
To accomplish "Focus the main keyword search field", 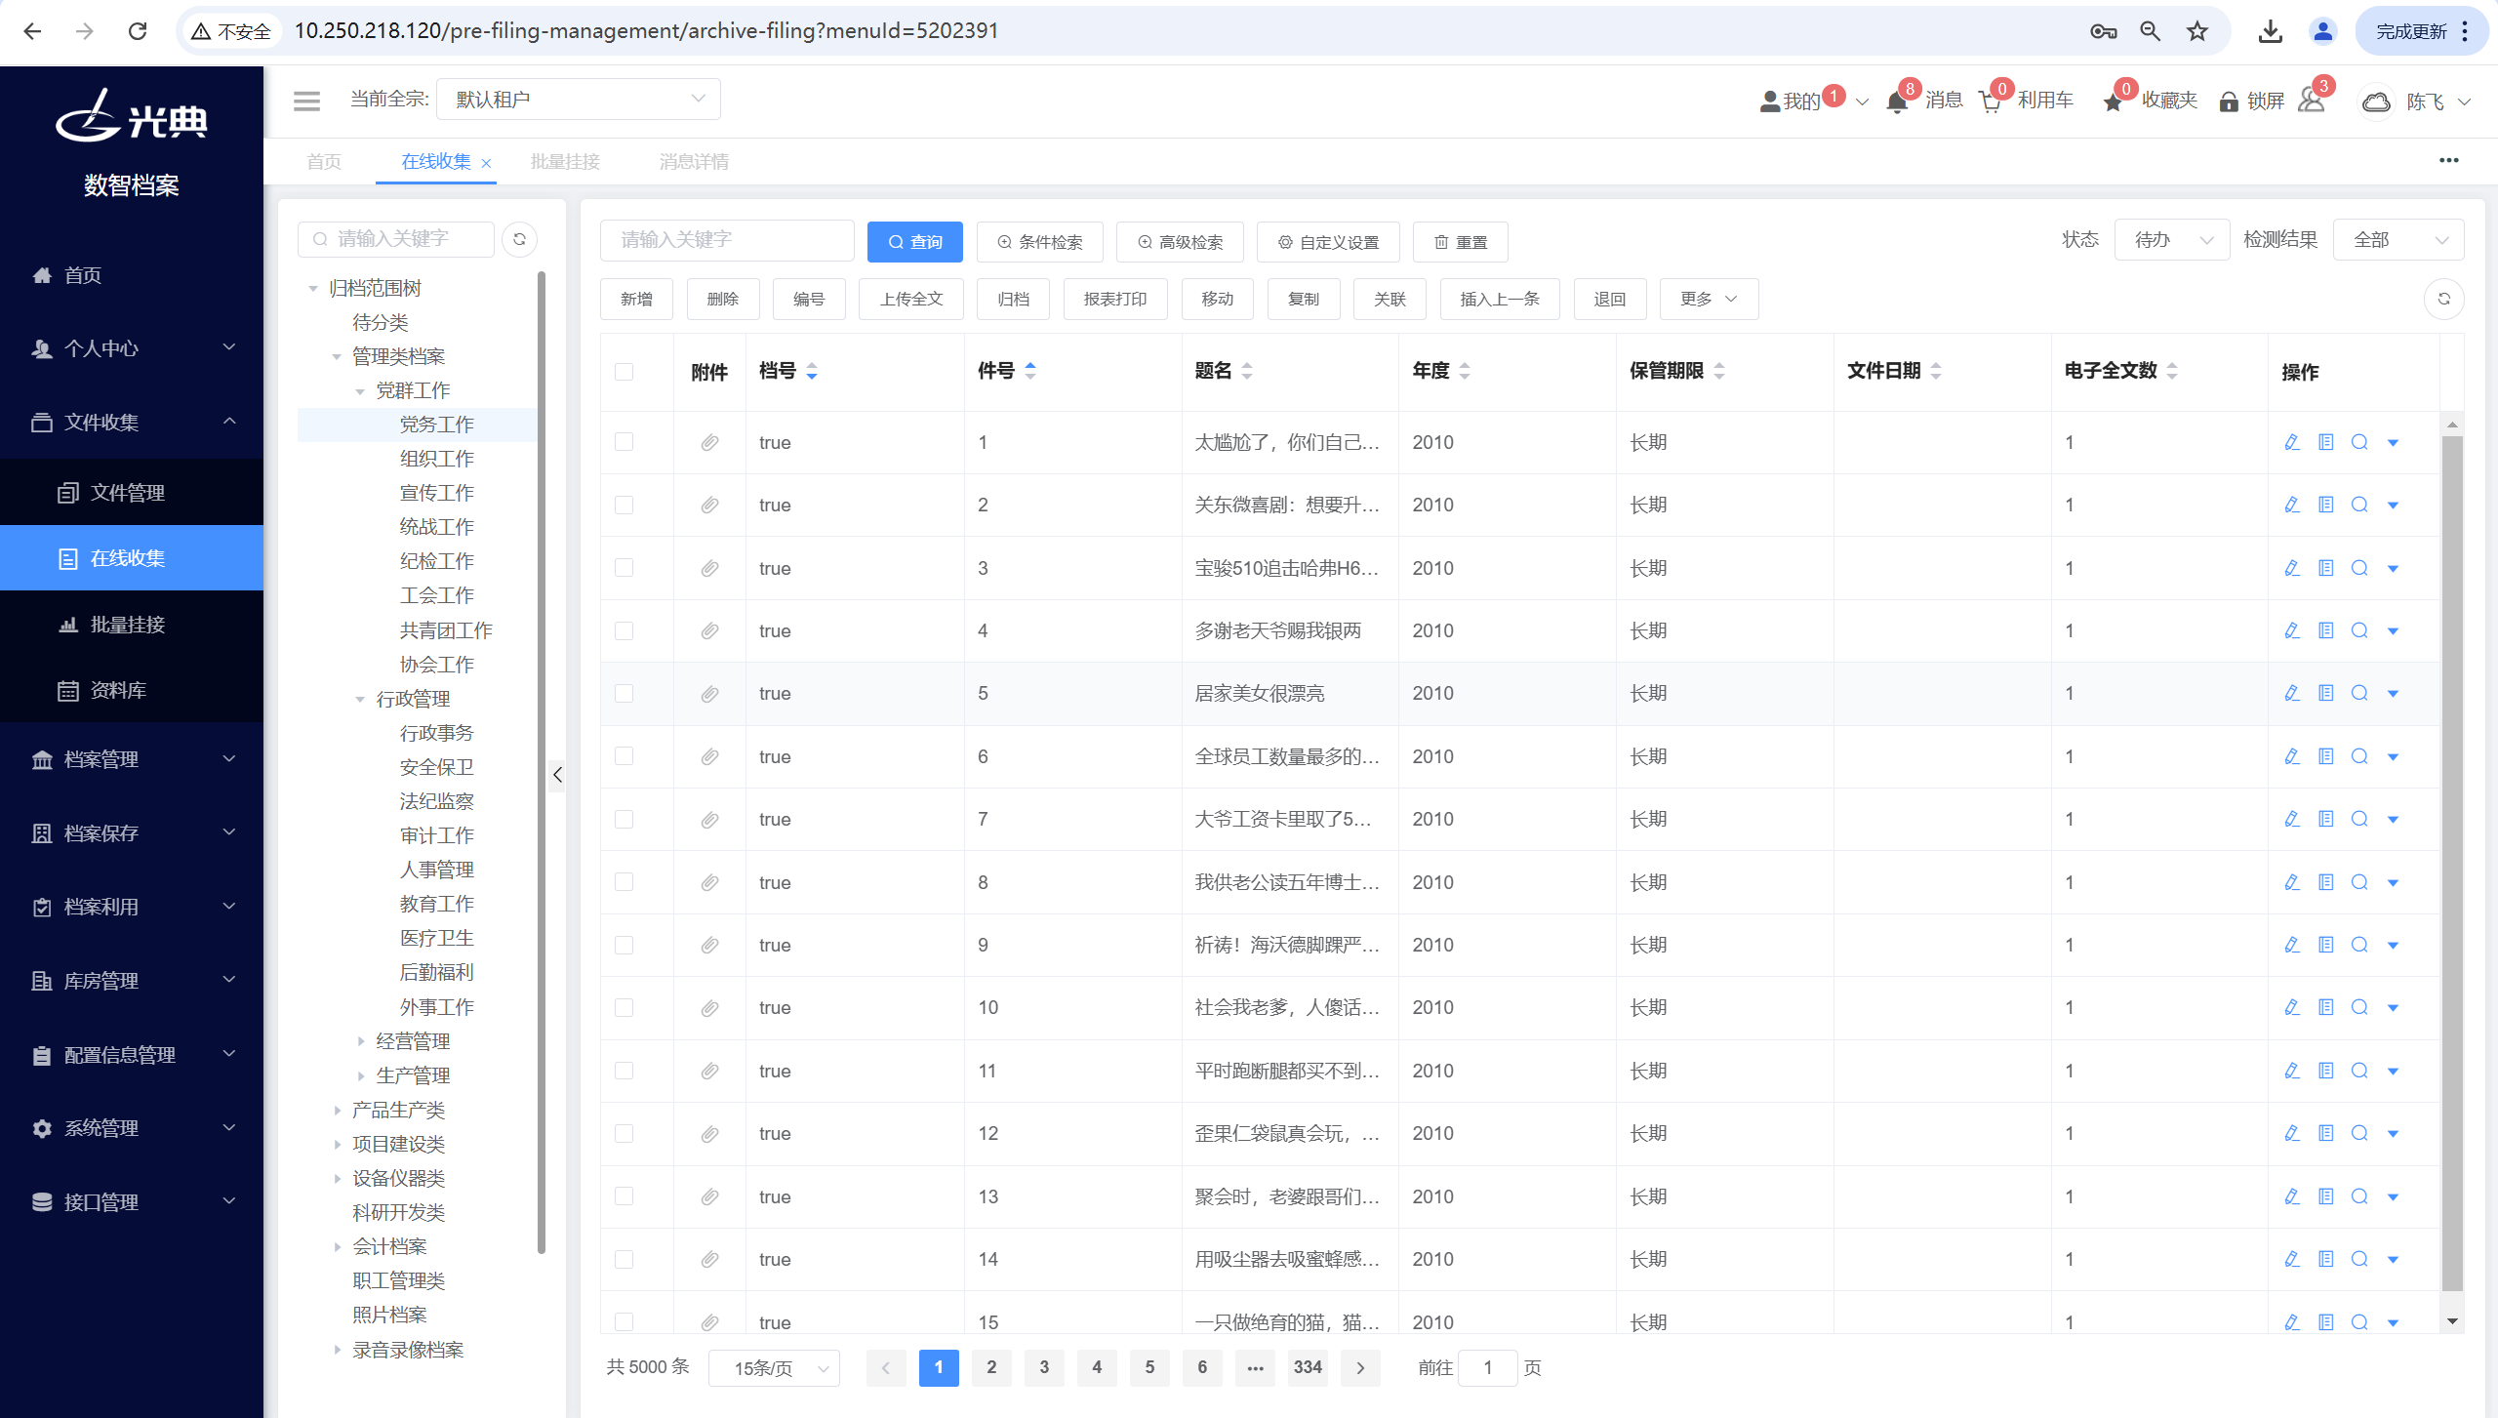I will coord(727,240).
